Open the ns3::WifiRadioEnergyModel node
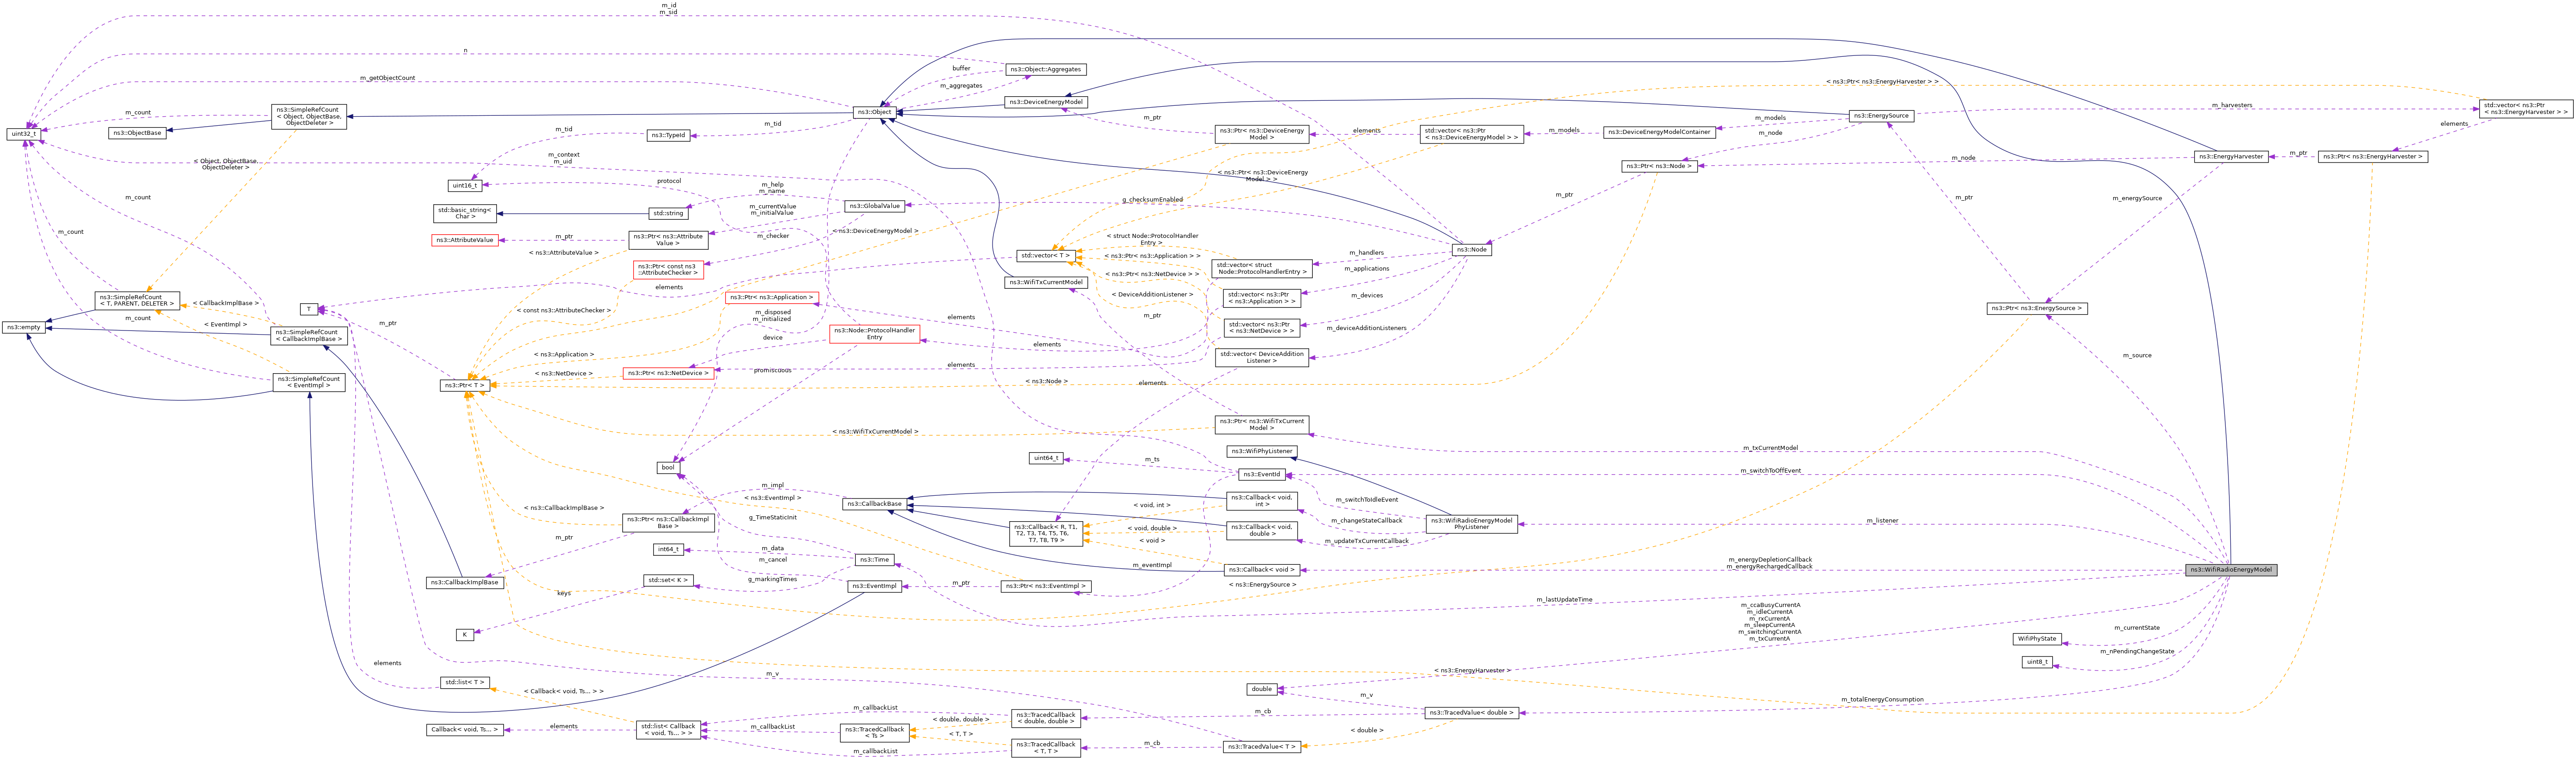2576x760 pixels. pyautogui.click(x=2231, y=570)
